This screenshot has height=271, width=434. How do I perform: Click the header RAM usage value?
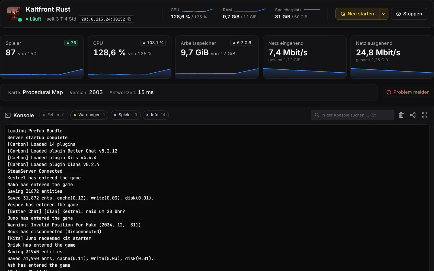[231, 17]
